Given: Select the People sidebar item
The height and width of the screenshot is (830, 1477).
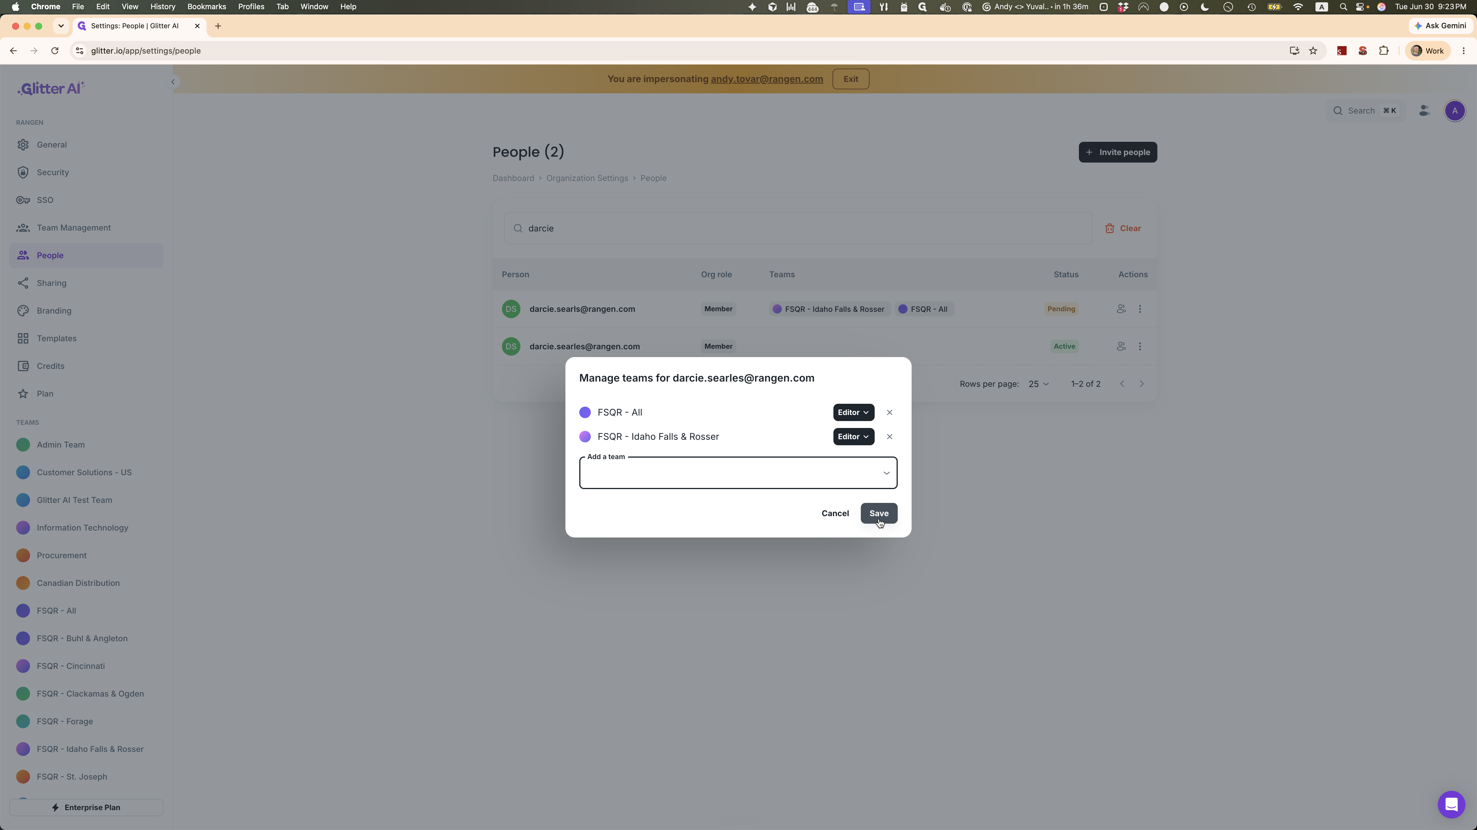Looking at the screenshot, I should pyautogui.click(x=86, y=255).
